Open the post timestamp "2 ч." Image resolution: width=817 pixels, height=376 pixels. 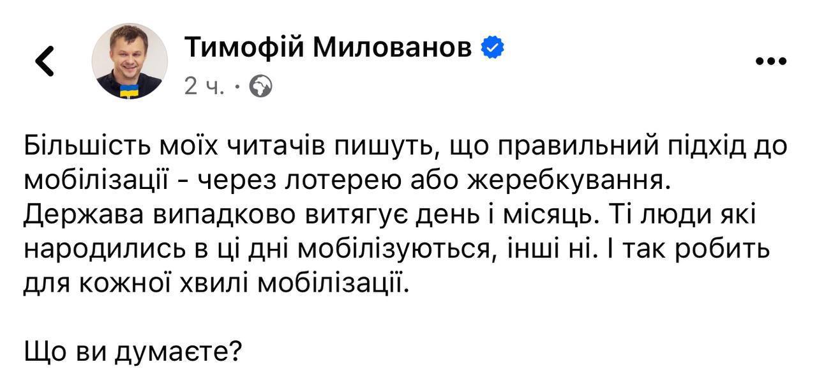(204, 86)
